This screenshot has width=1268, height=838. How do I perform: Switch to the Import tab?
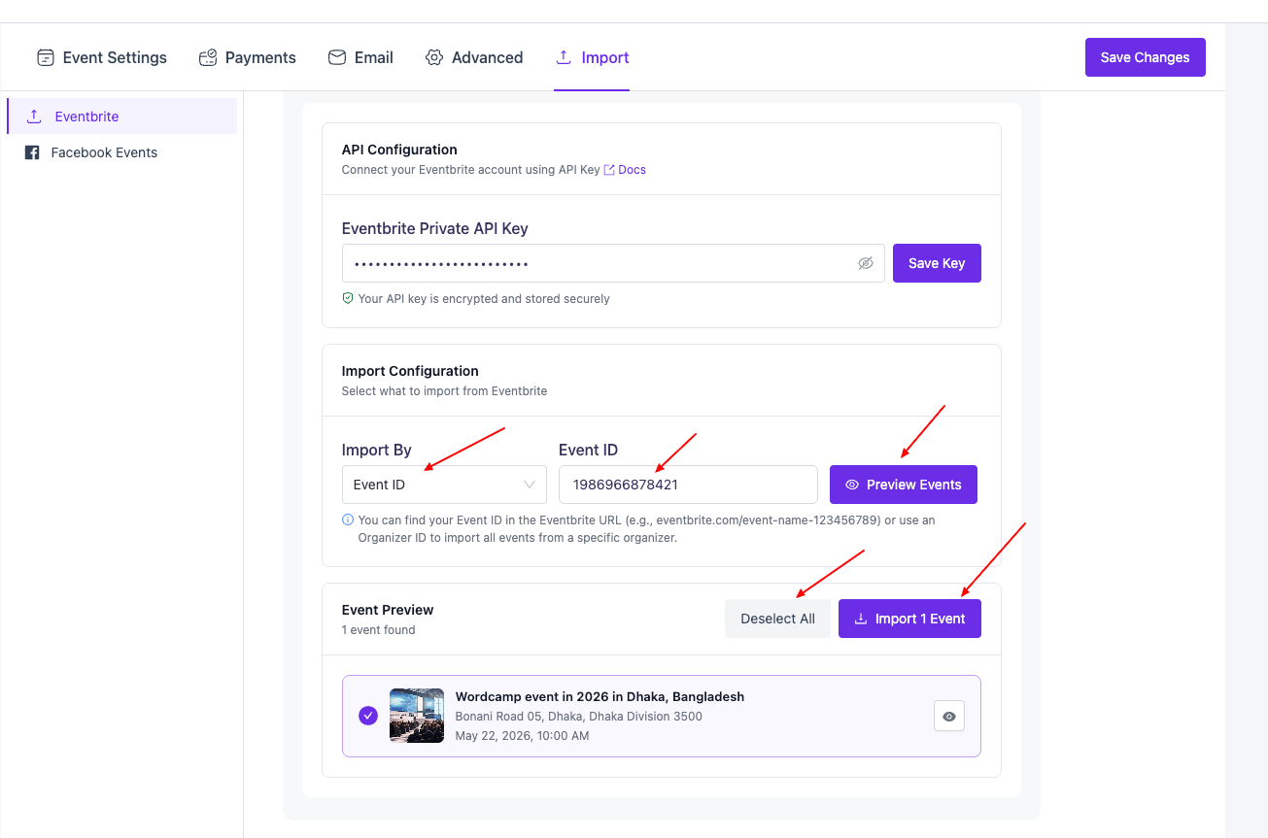tap(592, 57)
